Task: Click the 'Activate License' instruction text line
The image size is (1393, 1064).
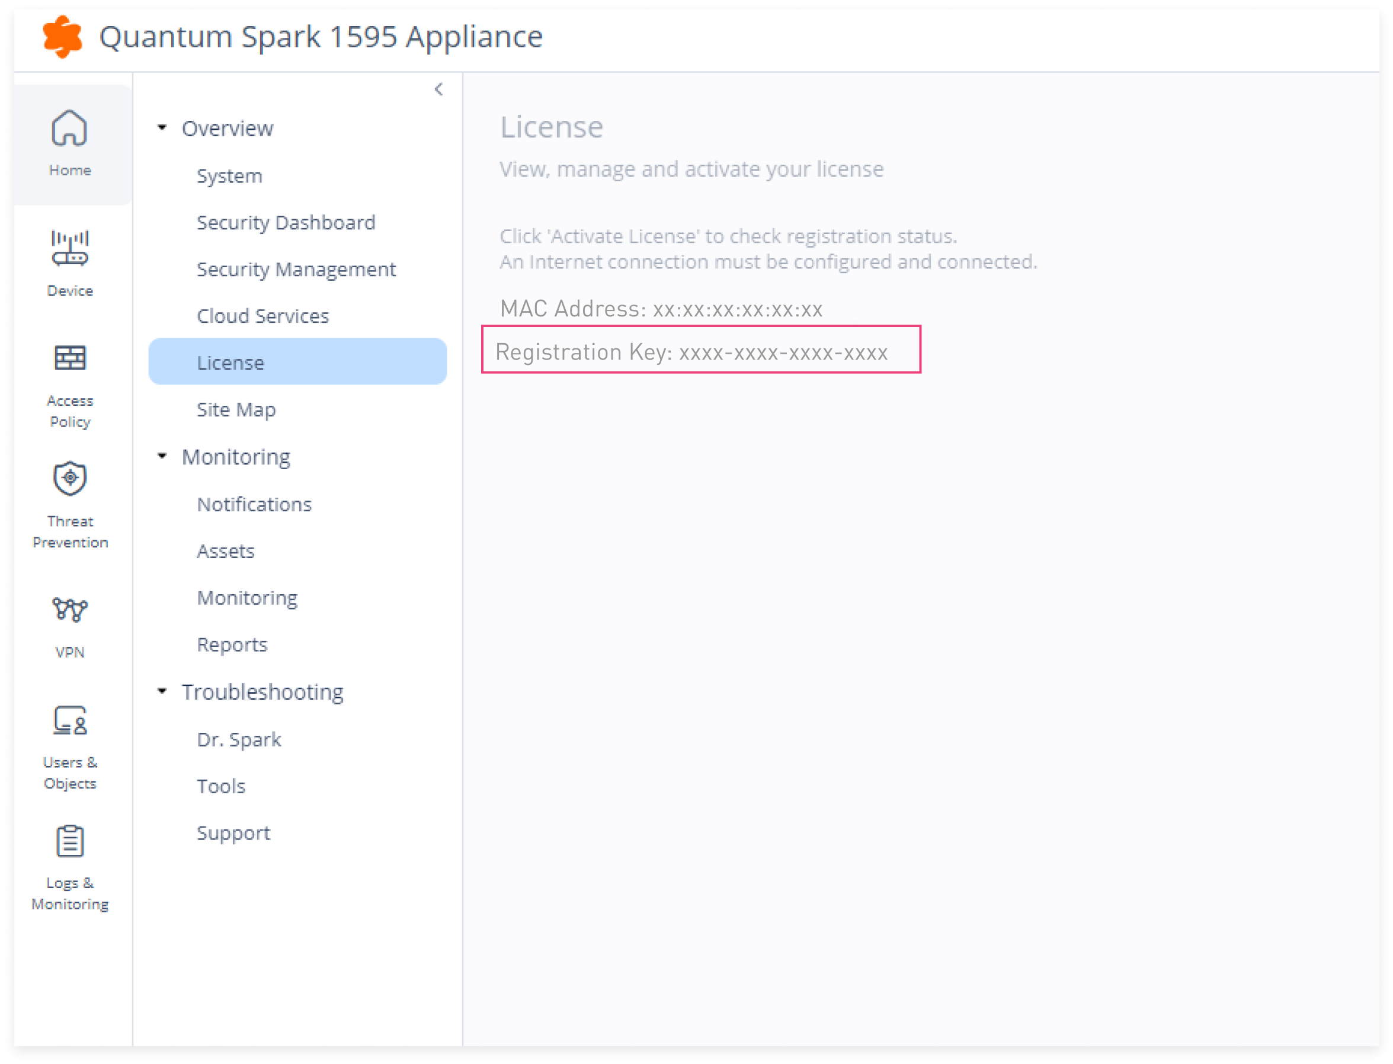Action: click(x=728, y=236)
